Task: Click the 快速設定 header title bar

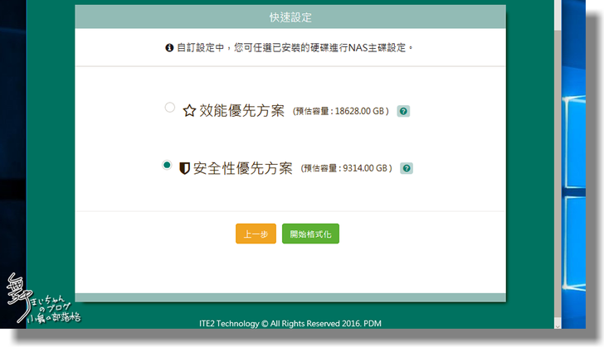Action: 290,16
